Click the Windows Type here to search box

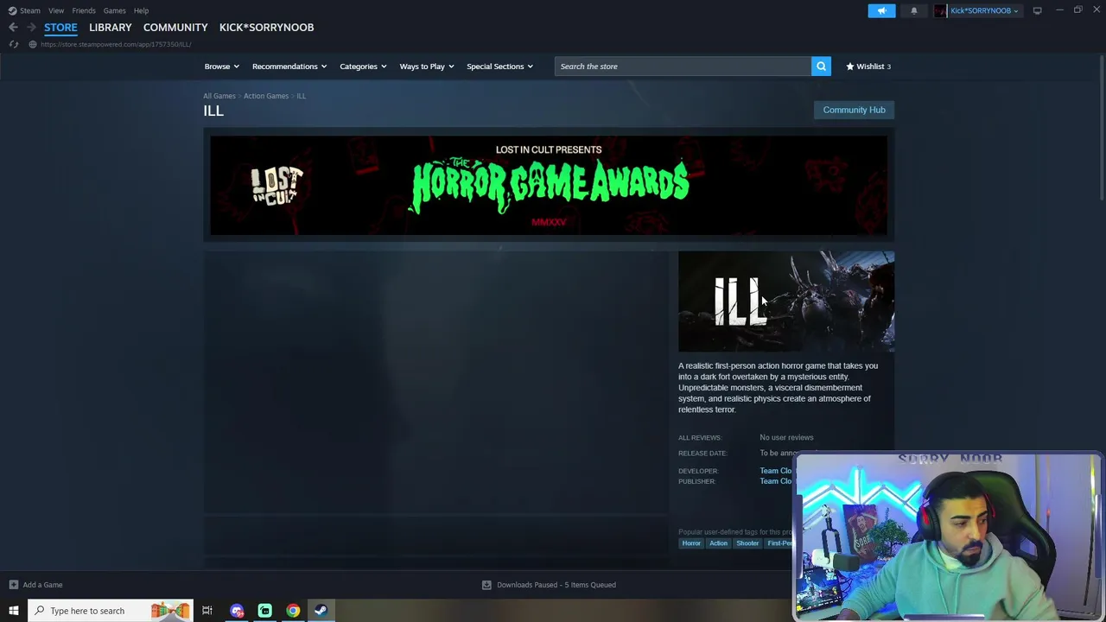(x=112, y=611)
